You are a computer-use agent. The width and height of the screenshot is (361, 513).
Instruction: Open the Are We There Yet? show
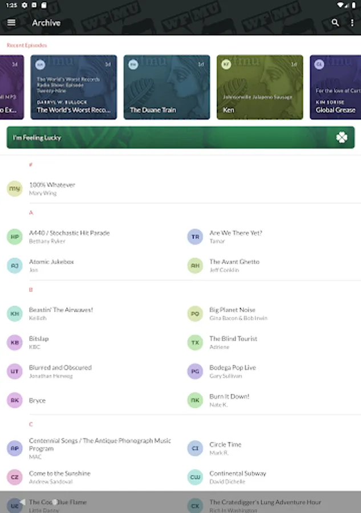[271, 237]
